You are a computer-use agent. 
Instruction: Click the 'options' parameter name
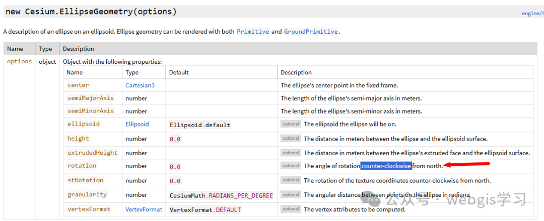point(20,61)
